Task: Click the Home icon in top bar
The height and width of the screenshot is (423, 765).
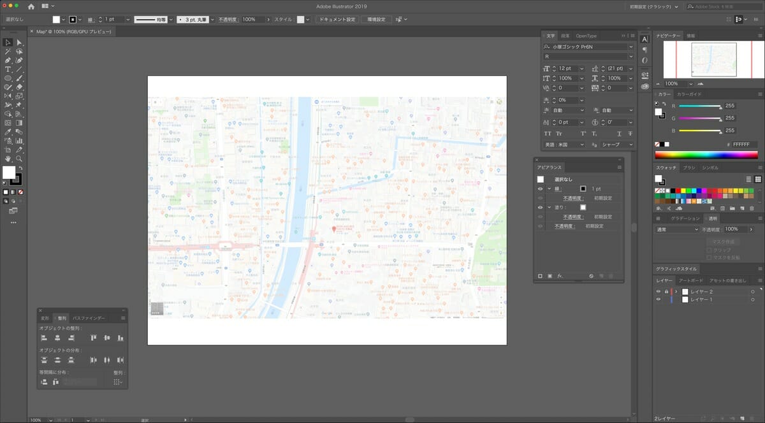Action: [x=31, y=6]
